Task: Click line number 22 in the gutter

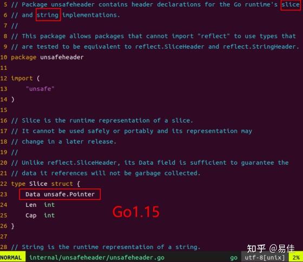Action: tap(4, 184)
